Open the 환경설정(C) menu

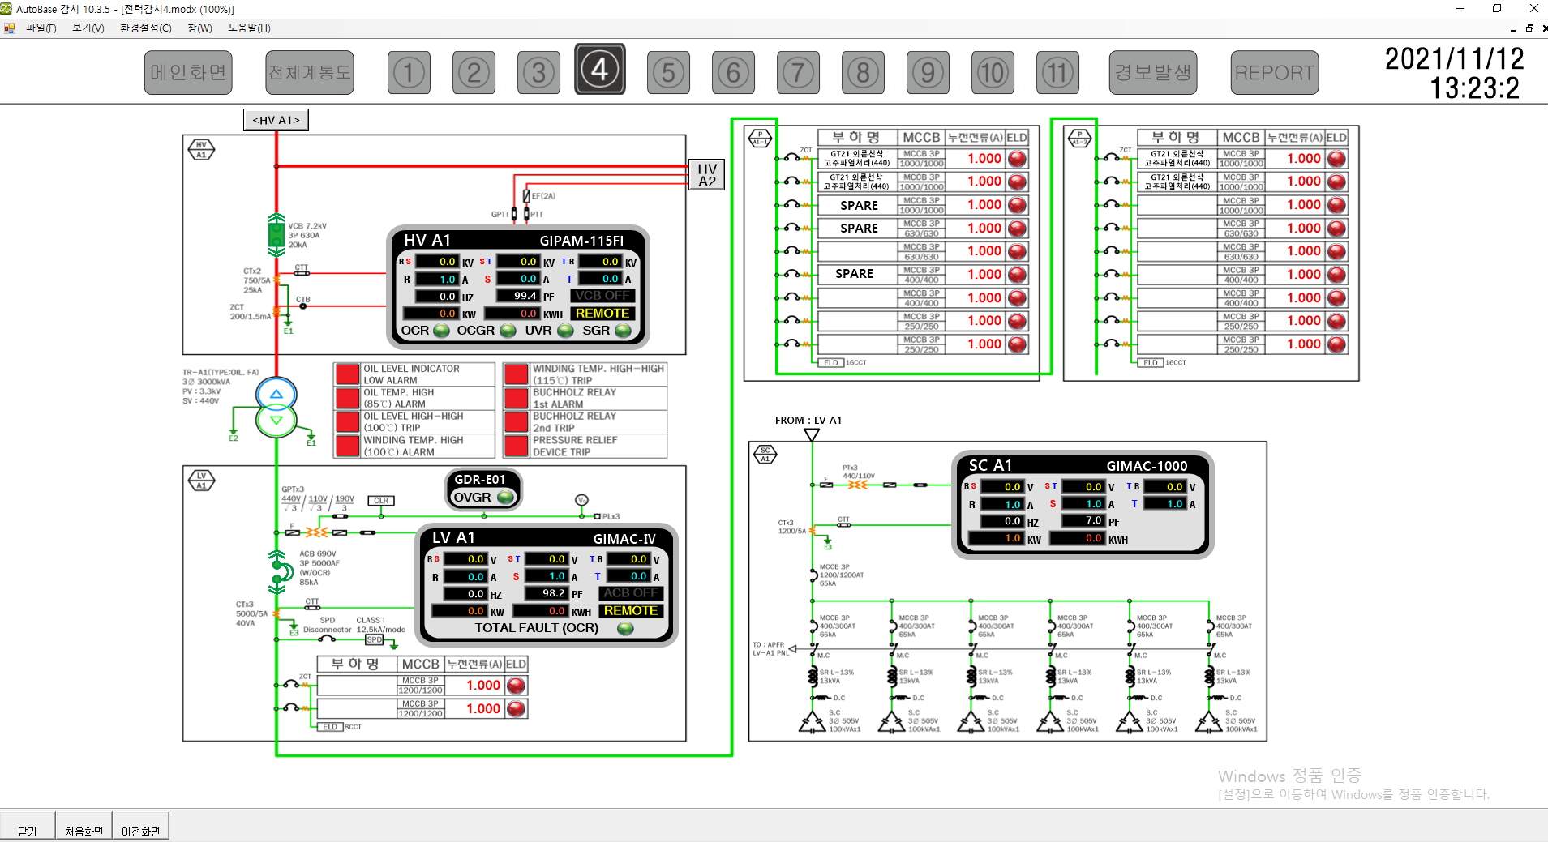pyautogui.click(x=146, y=28)
